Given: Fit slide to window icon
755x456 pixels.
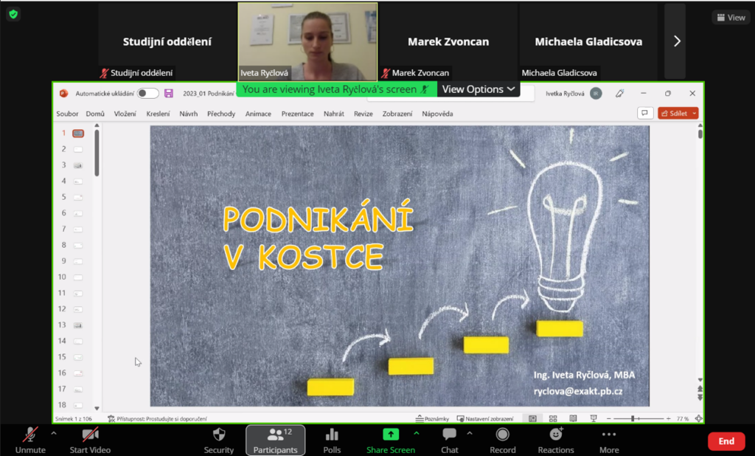Looking at the screenshot, I should (699, 419).
